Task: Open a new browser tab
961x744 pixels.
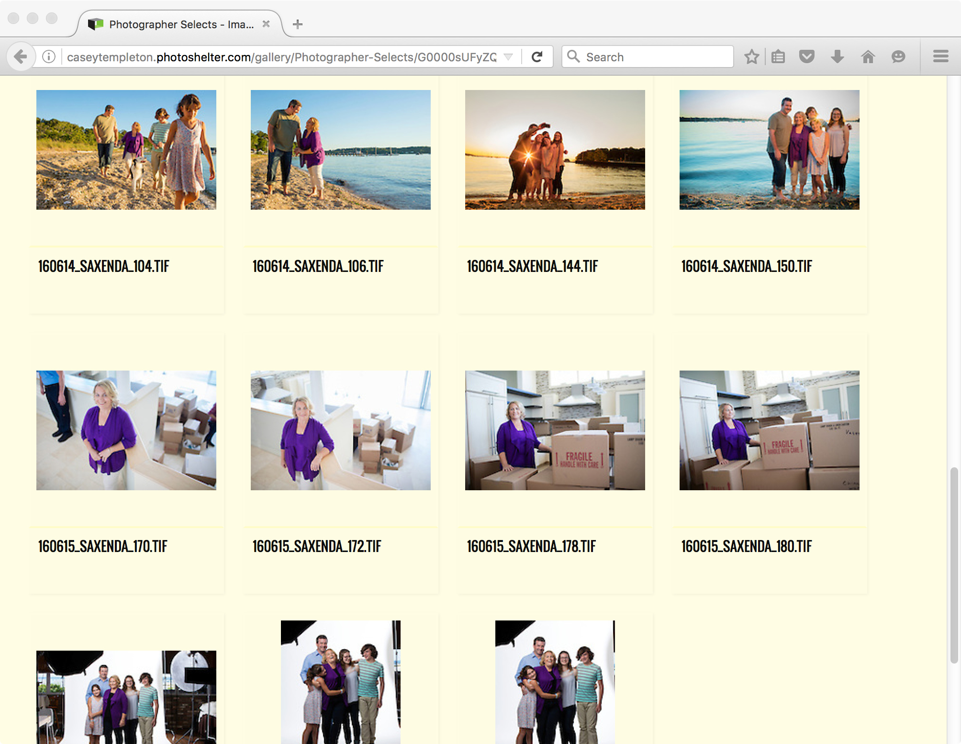Action: click(x=298, y=24)
